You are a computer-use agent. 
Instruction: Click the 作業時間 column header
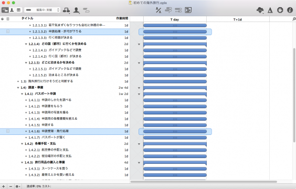pyautogui.click(x=122, y=18)
